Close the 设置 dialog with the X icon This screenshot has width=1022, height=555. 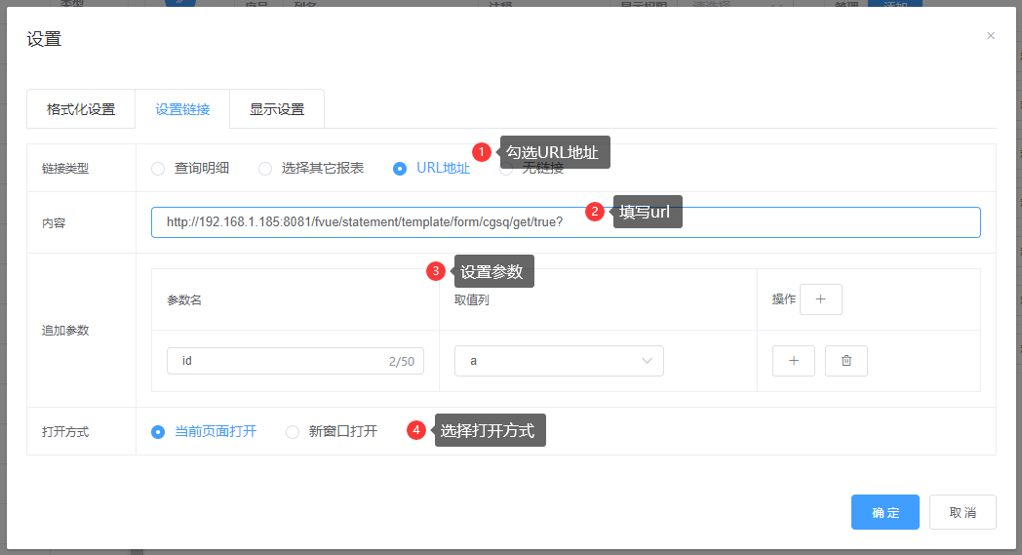click(990, 36)
